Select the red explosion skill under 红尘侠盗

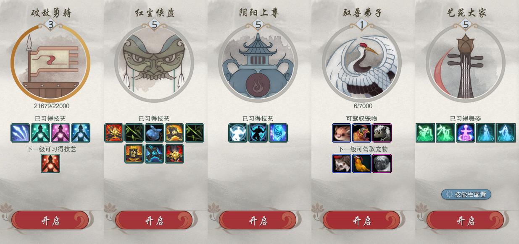point(114,133)
